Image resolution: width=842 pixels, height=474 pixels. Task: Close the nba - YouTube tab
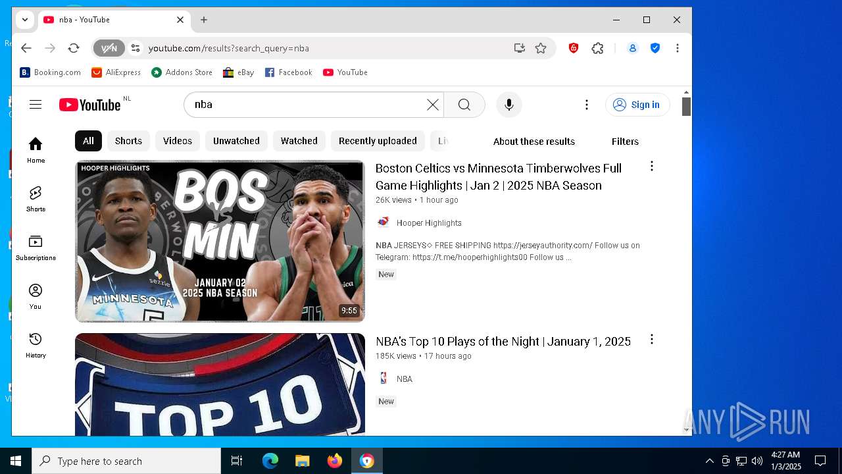(180, 20)
